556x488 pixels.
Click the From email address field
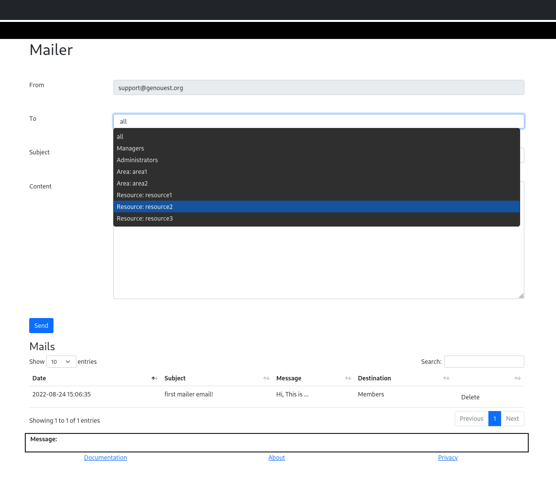tap(319, 88)
